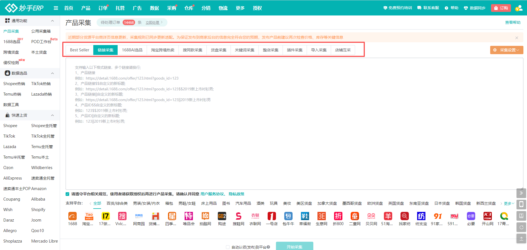Open Shopee热销 in the sidebar
Viewport: 527px width, 250px height.
(x=14, y=84)
